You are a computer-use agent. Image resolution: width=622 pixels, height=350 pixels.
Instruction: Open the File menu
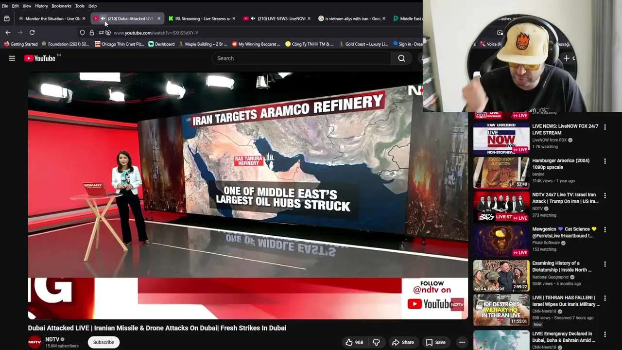tap(5, 6)
